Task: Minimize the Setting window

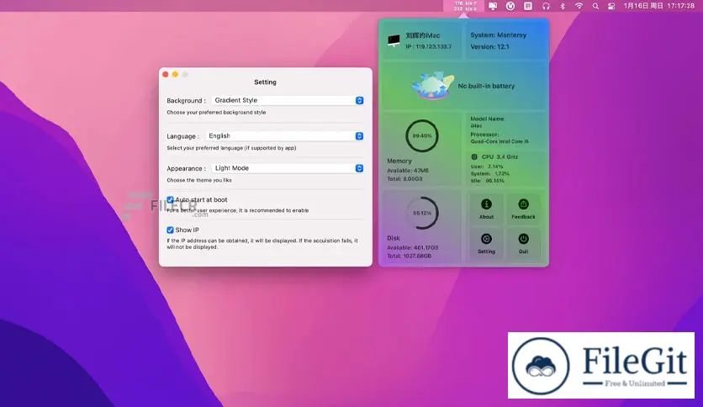Action: pos(175,74)
